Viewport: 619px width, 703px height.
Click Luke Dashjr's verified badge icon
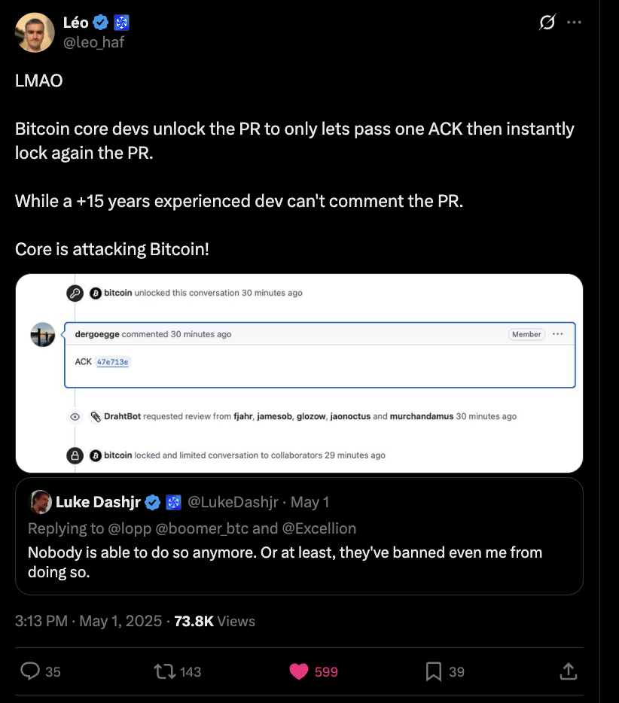point(153,502)
